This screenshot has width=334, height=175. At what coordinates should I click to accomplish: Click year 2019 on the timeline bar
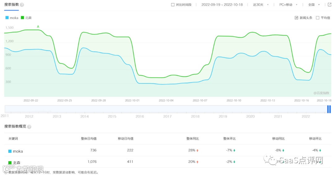(x=223, y=117)
